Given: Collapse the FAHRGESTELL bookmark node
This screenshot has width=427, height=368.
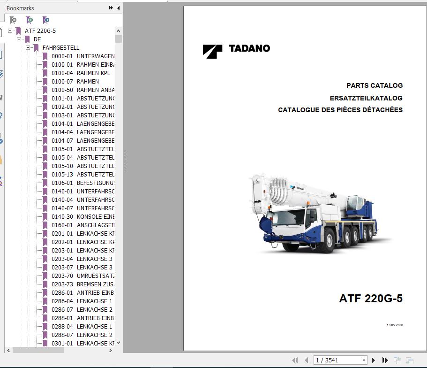Looking at the screenshot, I should coord(28,48).
